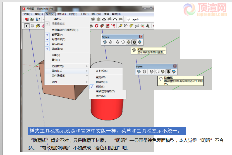Click Back Edges icon in Styles toolbar above 隐藏线 tooltip

point(144,72)
